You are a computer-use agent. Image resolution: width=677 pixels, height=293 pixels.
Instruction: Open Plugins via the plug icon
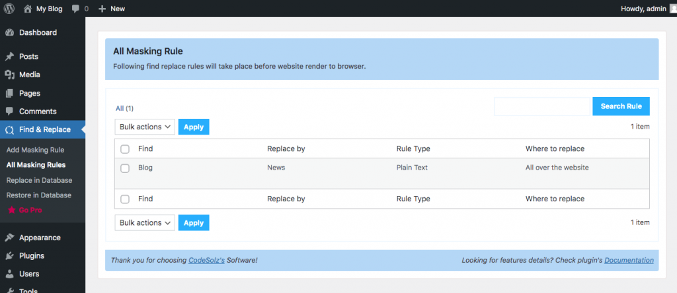(x=9, y=256)
